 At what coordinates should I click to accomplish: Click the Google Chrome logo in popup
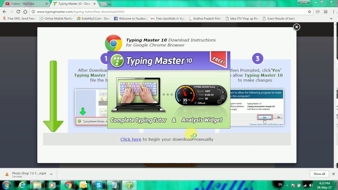(x=114, y=43)
